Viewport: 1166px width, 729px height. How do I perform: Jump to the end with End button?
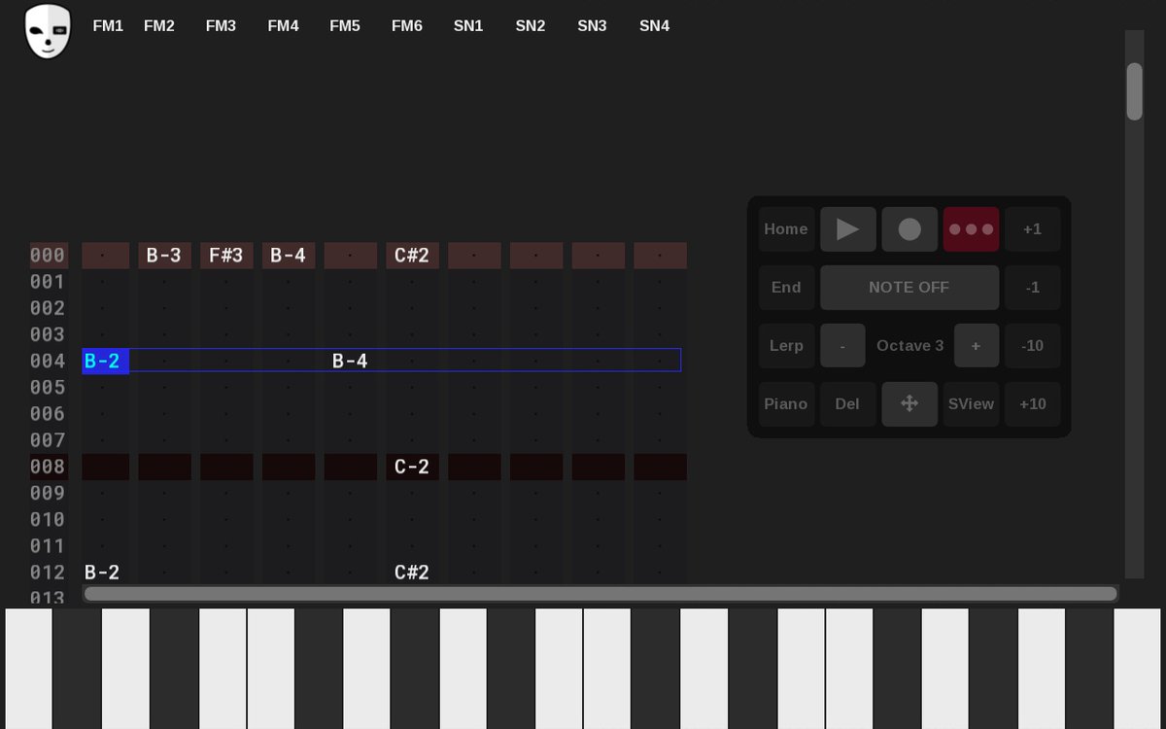pos(786,288)
